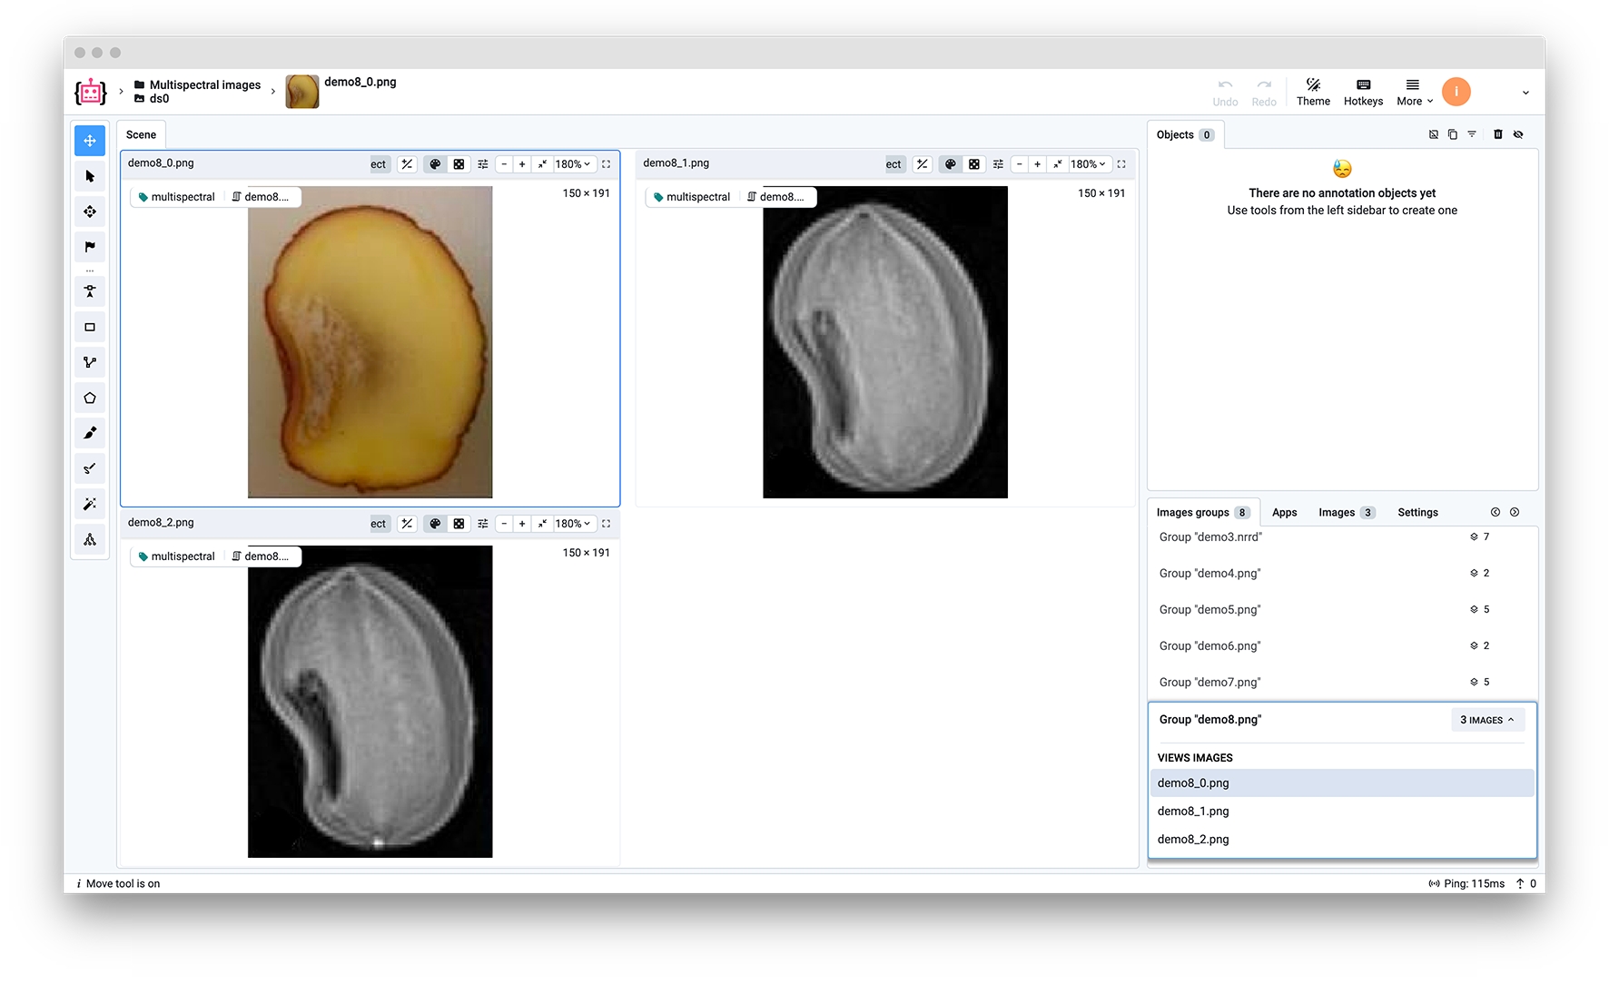Screen dimensions: 1609x984
Task: Go to previous images group arrow
Action: click(x=1495, y=513)
